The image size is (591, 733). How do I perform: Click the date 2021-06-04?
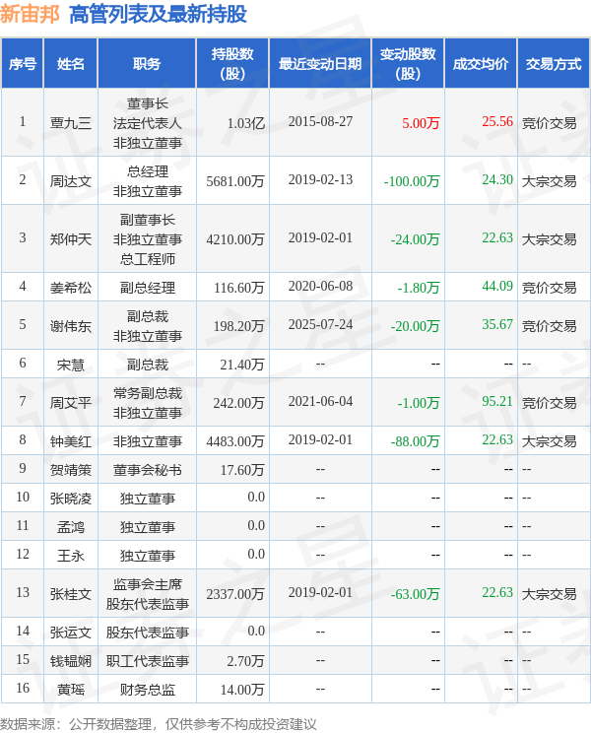click(320, 401)
